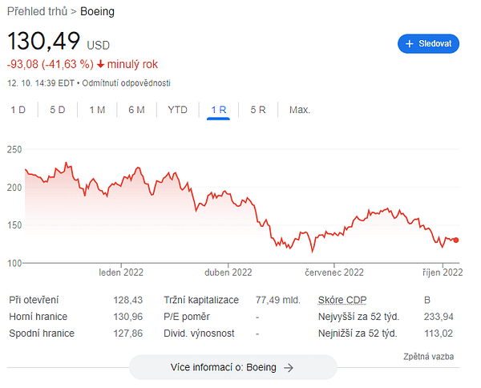Click the Odmítnutí odpovědnosti disclaimer link
Viewport: 481px width, 388px height.
click(127, 83)
